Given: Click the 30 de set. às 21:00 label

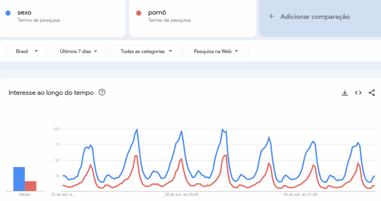Looking at the screenshot, I should 301,194.
